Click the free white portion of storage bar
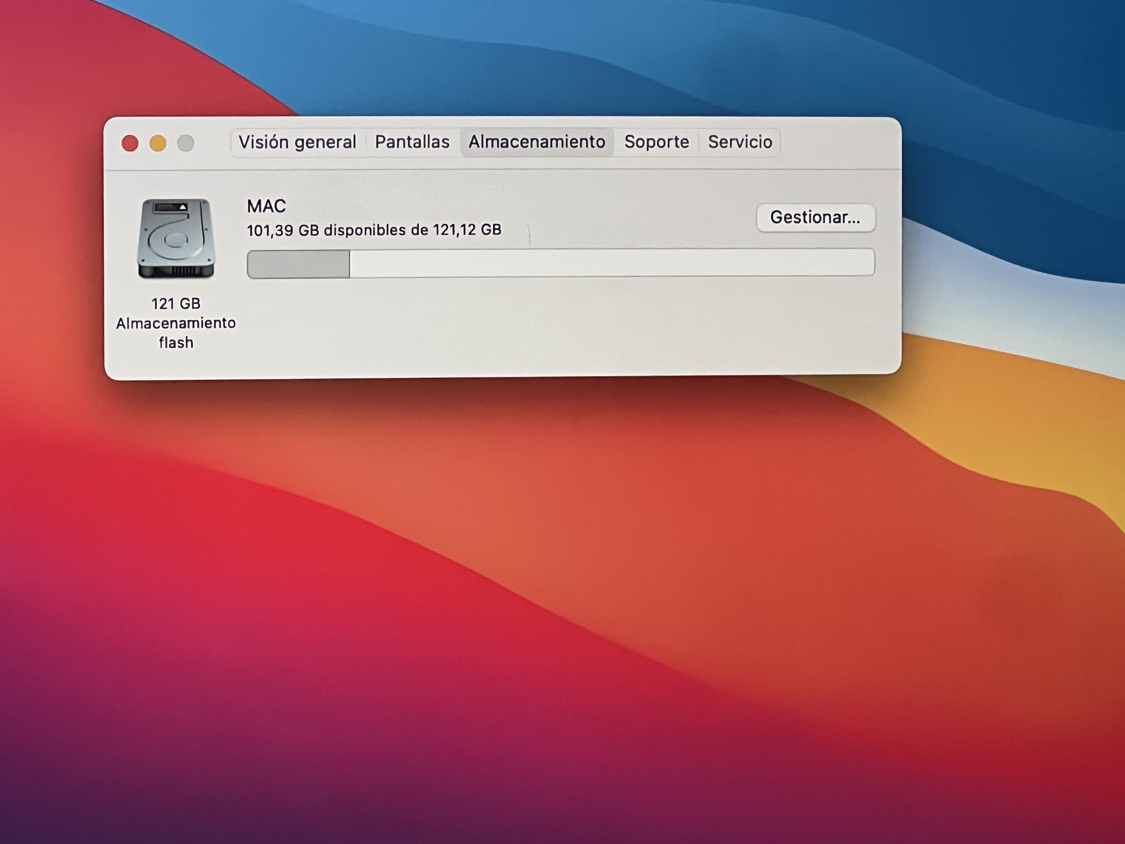The height and width of the screenshot is (844, 1125). [x=610, y=263]
